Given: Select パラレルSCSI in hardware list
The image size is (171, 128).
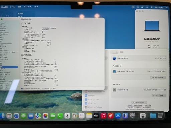Looking at the screenshot, I should pyautogui.click(x=4, y=60).
